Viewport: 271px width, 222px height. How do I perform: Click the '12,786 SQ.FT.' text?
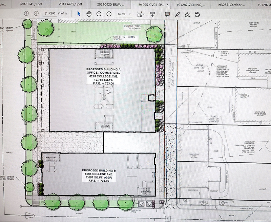coord(103,80)
